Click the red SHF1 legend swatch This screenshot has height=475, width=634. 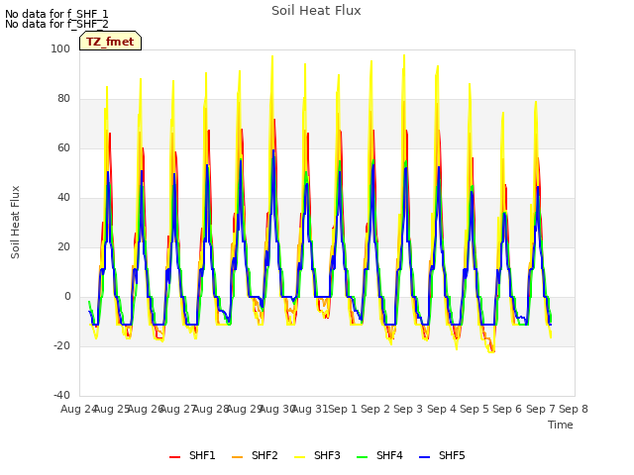coord(174,457)
